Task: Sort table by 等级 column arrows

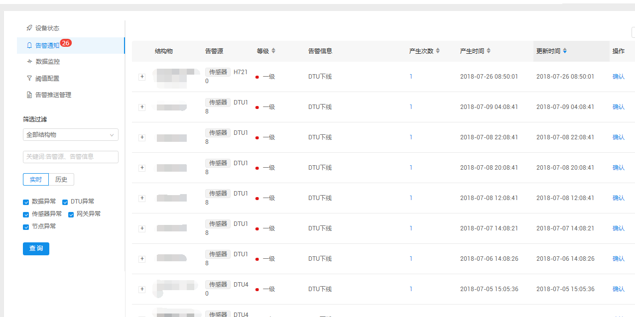Action: pos(273,51)
